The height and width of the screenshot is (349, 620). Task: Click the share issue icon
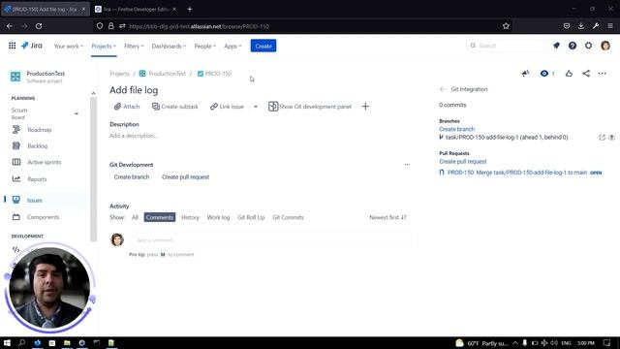(586, 74)
